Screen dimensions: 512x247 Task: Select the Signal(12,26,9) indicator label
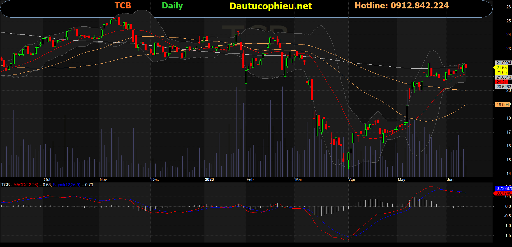(x=66, y=185)
